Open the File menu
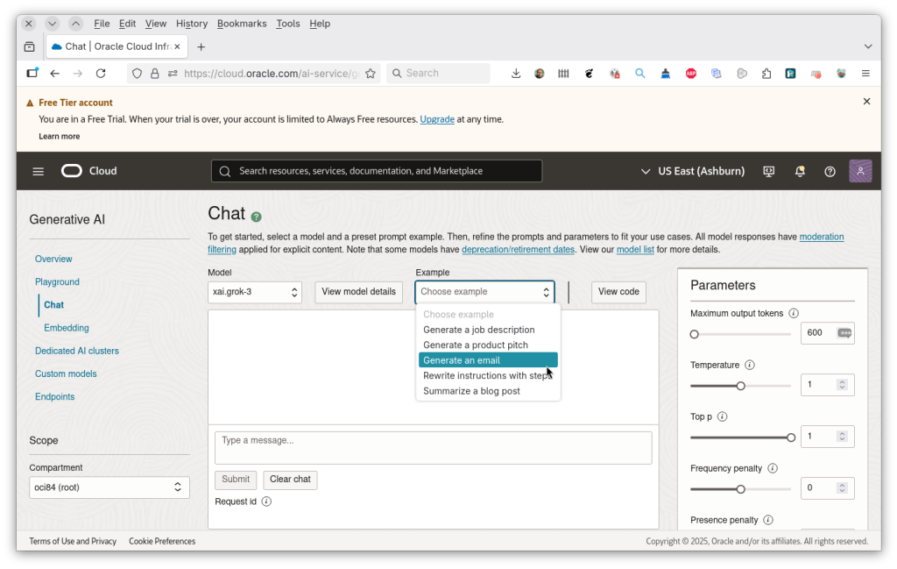This screenshot has width=897, height=569. click(x=102, y=24)
